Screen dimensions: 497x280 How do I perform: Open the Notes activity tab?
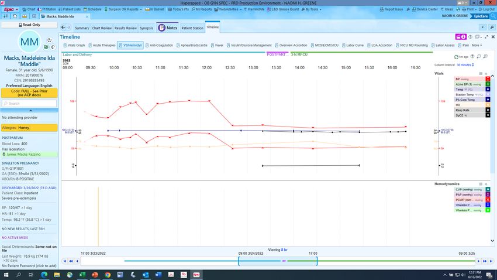(x=168, y=28)
